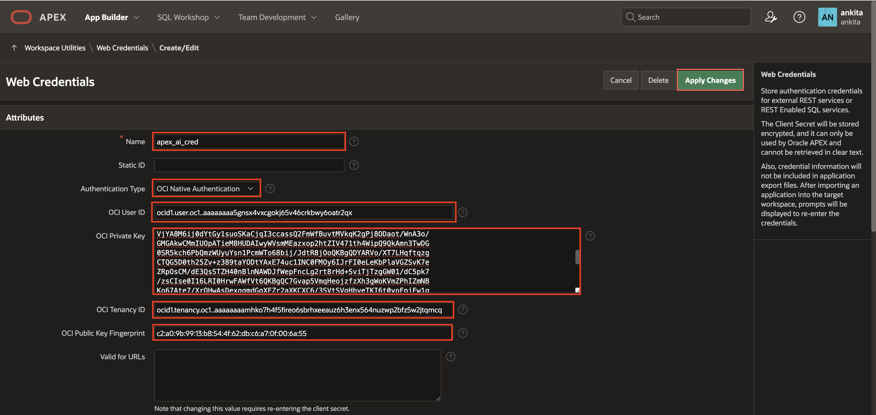Click the Private Key textarea scrollbar thumb

(577, 256)
